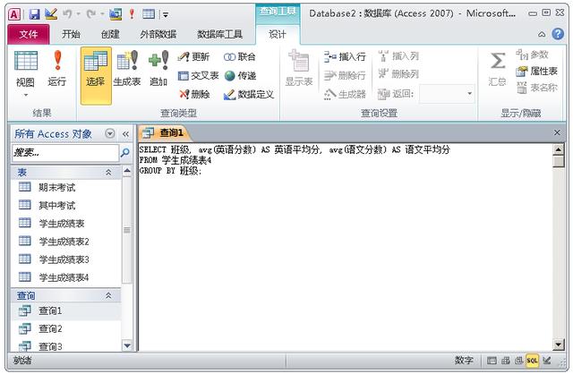
Task: Minimize the ribbon with the caret icon
Action: coord(542,34)
